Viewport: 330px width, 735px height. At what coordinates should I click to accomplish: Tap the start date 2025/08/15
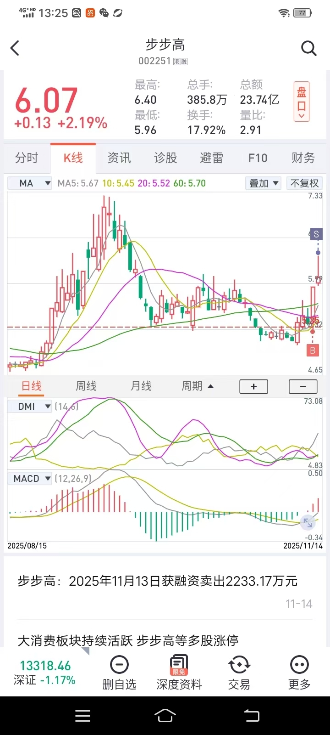pyautogui.click(x=27, y=546)
